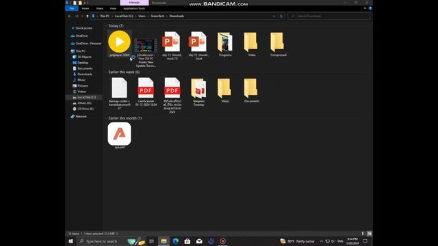This screenshot has height=246, width=438.
Task: Select the second PowerPoint file day 15 should must
Action: 198,42
